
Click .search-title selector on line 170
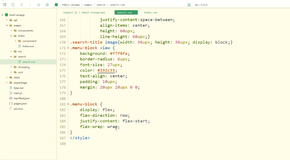[86, 42]
